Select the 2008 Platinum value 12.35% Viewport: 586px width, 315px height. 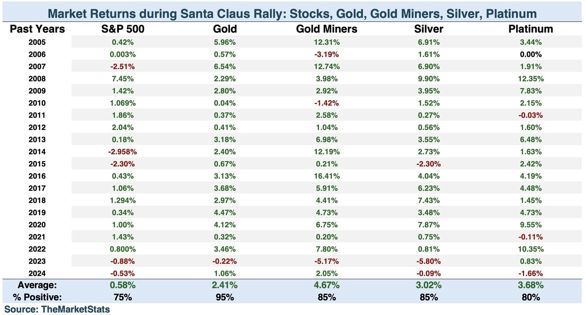[531, 78]
